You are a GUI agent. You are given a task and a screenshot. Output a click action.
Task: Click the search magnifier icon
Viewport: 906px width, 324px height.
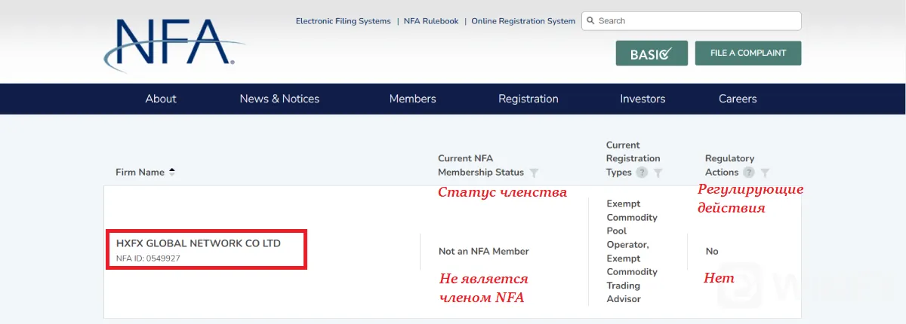pyautogui.click(x=591, y=21)
